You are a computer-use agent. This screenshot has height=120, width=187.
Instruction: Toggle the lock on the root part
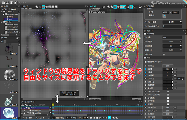pyautogui.click(x=24, y=108)
